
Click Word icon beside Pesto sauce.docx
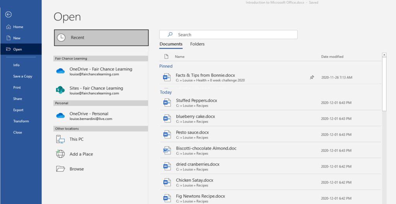pyautogui.click(x=167, y=134)
